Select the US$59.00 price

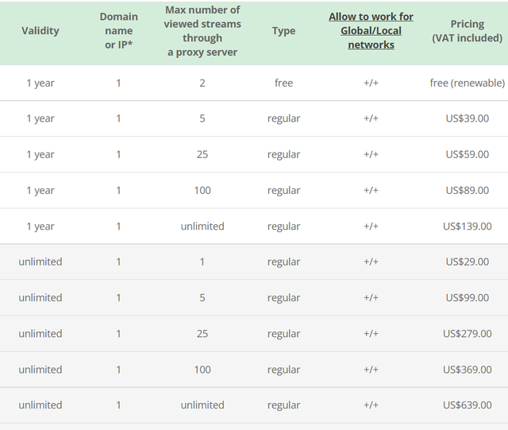tap(467, 154)
